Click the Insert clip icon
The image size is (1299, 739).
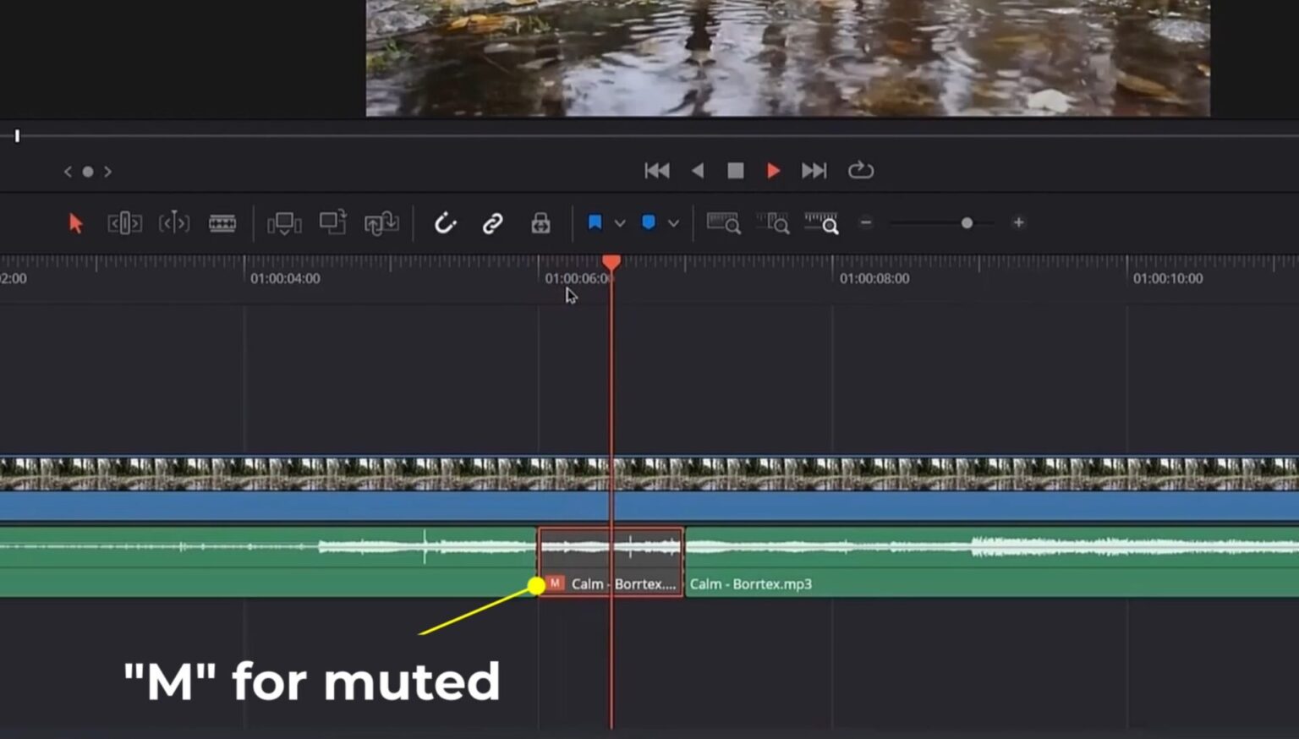pyautogui.click(x=284, y=222)
